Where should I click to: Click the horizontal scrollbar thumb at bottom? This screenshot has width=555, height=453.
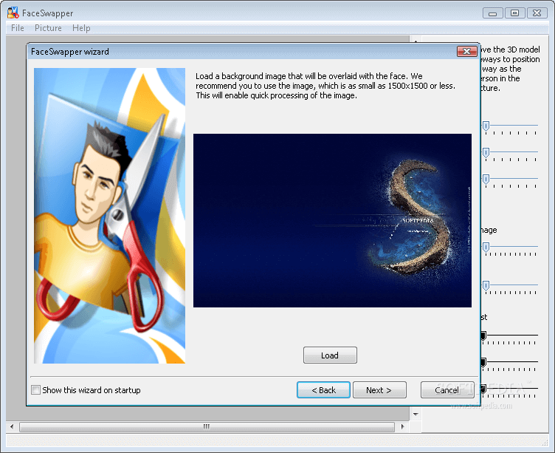207,427
